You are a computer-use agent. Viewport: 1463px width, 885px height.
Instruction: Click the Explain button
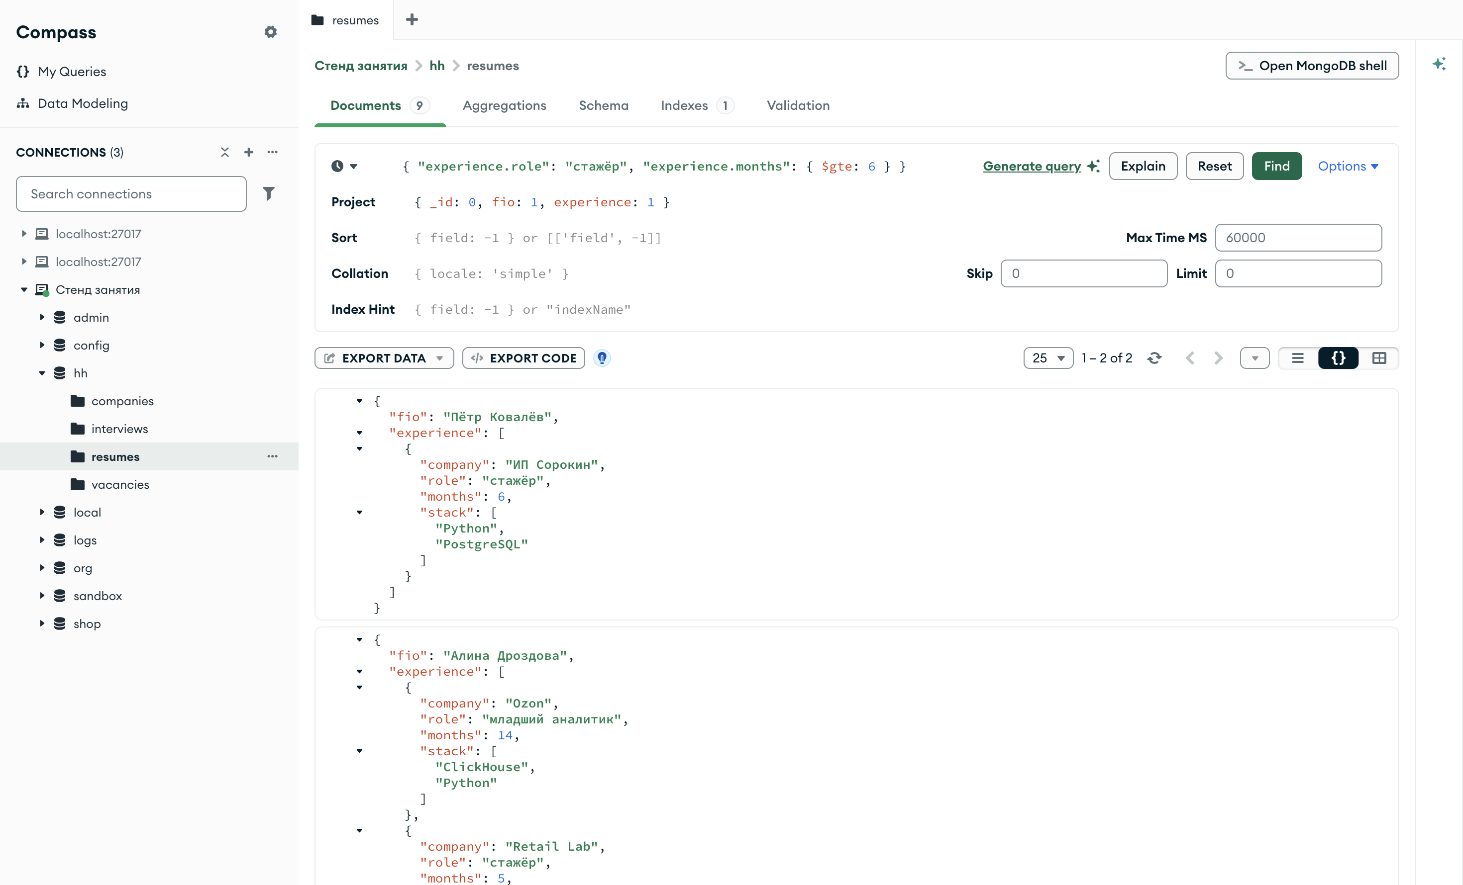click(1143, 166)
